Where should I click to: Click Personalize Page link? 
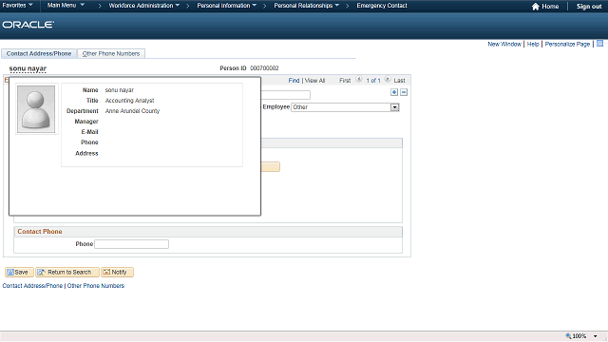coord(567,45)
